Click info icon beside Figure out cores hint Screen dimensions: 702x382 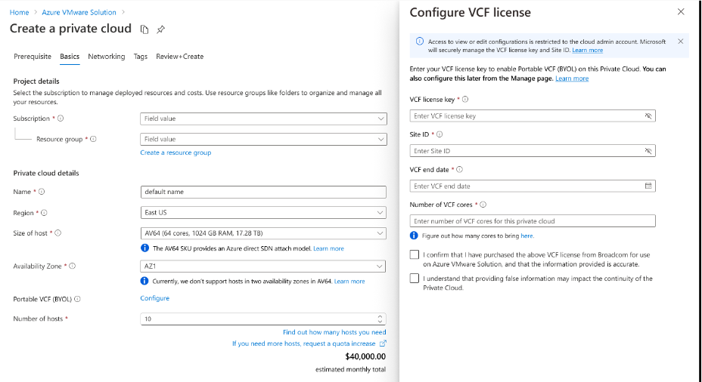pos(414,236)
